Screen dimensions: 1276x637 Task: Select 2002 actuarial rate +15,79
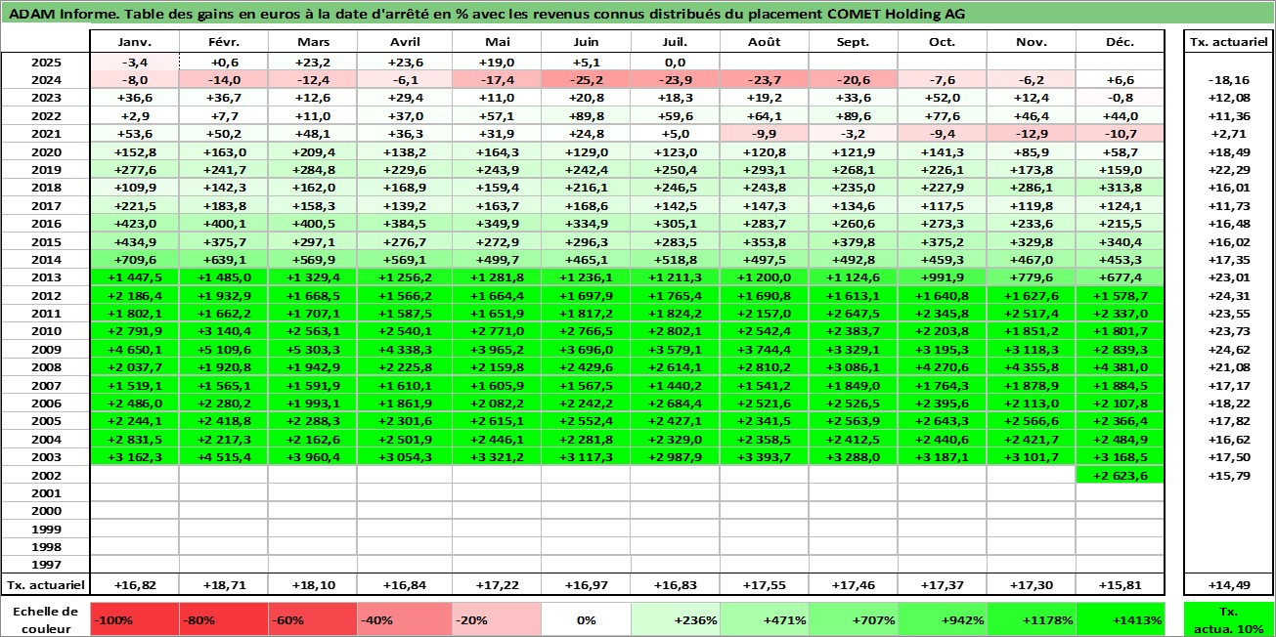coord(1229,475)
